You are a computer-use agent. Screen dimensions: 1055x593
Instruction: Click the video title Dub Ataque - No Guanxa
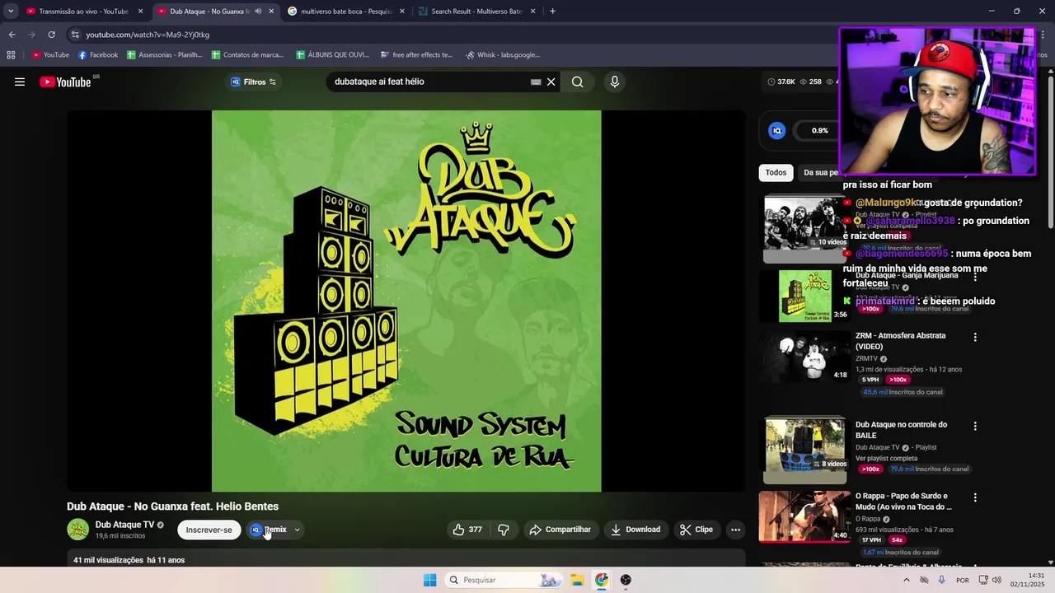click(x=173, y=507)
